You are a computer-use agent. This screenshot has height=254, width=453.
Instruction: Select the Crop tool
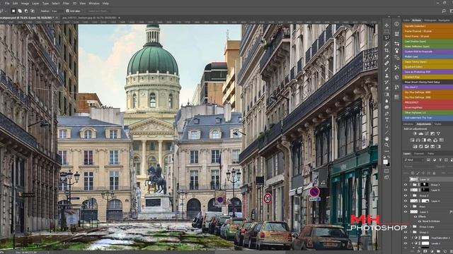pos(386,50)
